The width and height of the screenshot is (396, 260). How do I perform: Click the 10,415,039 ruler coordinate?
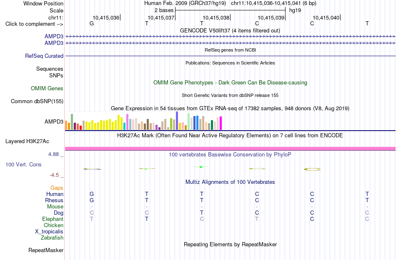271,17
